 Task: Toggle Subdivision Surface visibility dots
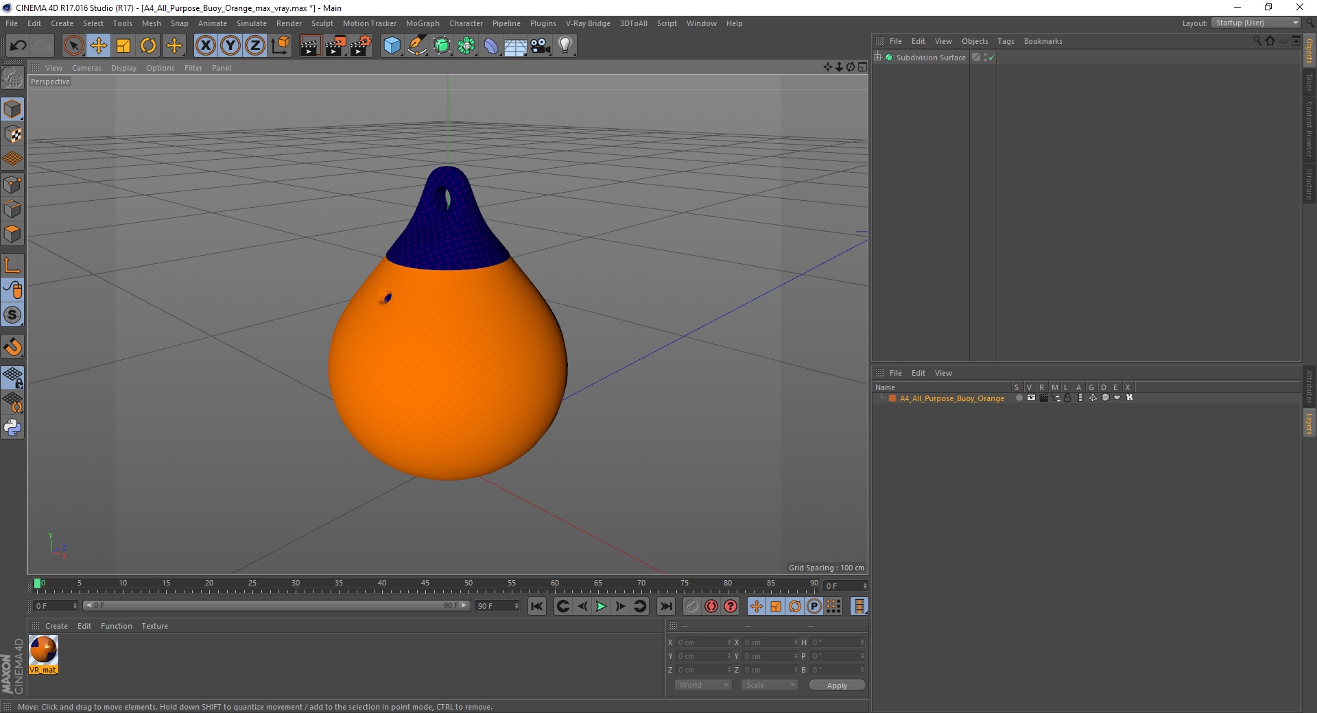(x=985, y=58)
